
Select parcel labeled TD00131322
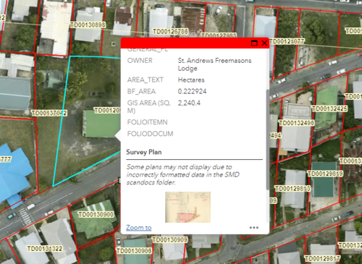pos(45,249)
